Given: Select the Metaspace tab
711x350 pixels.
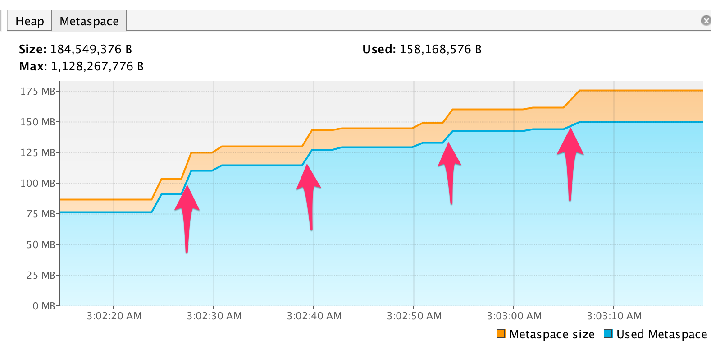Looking at the screenshot, I should [88, 21].
